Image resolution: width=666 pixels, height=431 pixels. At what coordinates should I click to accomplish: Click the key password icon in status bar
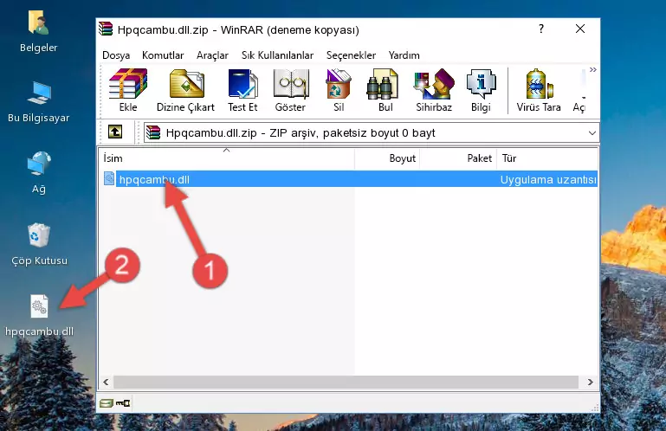pyautogui.click(x=123, y=402)
